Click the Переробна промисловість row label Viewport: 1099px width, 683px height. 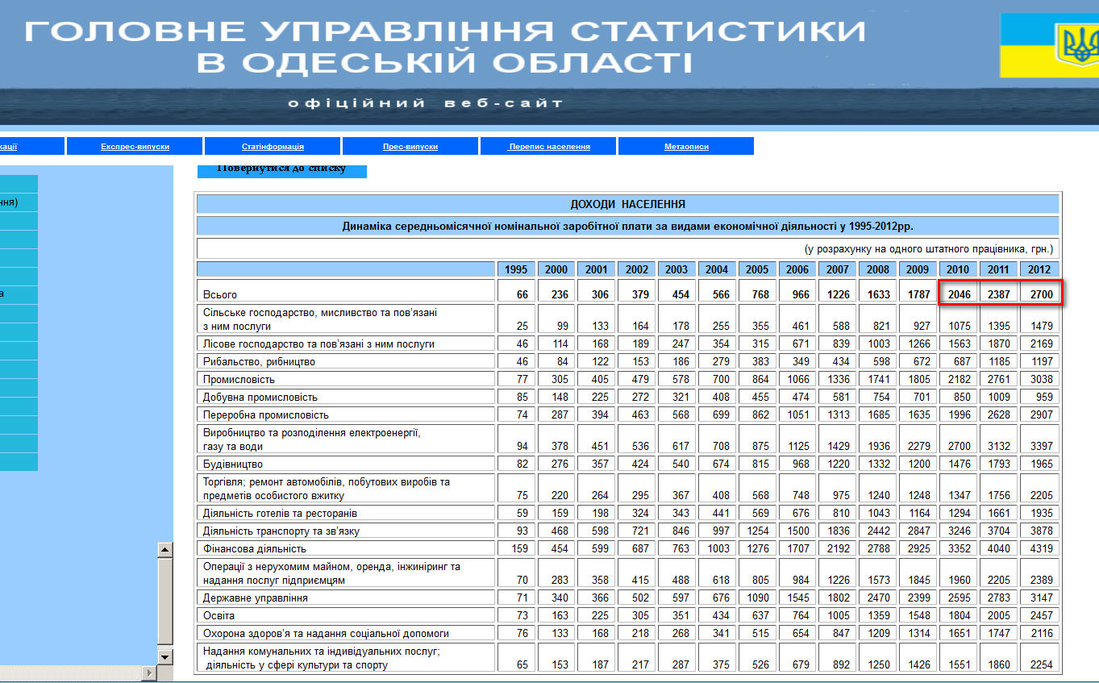pos(266,414)
